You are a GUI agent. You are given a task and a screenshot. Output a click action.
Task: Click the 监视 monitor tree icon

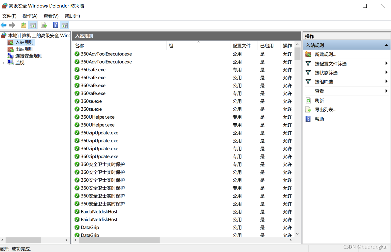coord(11,63)
